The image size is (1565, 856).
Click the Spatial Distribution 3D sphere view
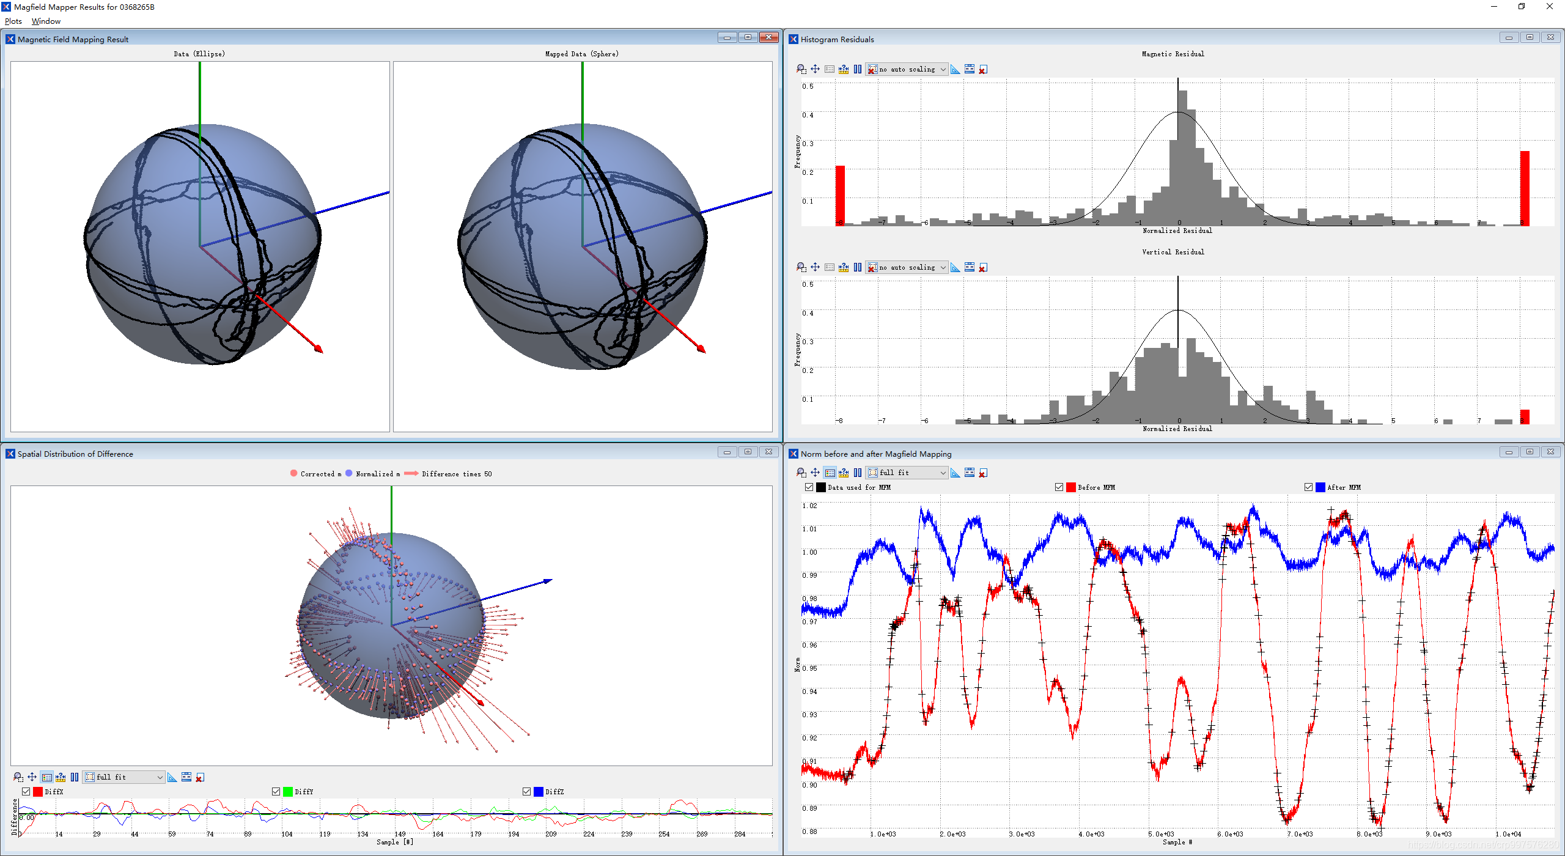pos(391,625)
